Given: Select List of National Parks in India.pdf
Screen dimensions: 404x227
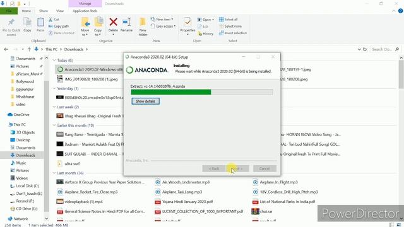Looking at the screenshot, I should tap(283, 202).
